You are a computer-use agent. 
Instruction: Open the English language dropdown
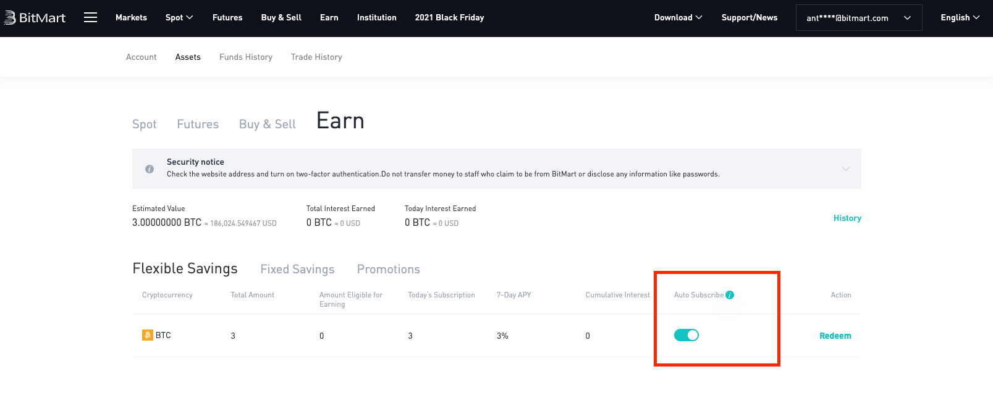(960, 17)
